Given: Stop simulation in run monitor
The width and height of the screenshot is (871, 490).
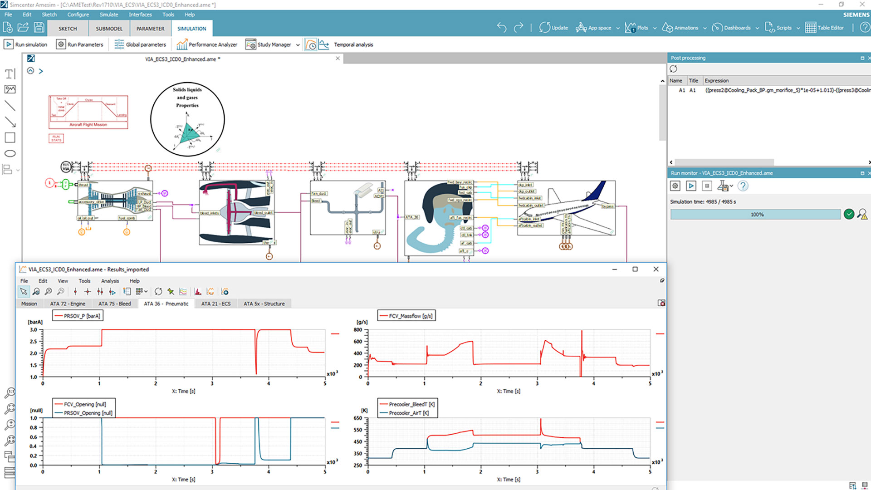Looking at the screenshot, I should tap(707, 186).
